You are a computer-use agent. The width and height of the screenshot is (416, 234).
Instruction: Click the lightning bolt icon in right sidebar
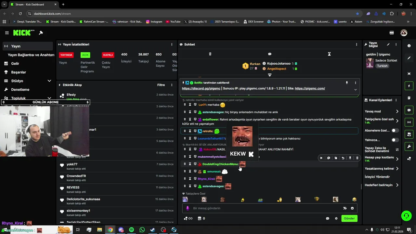409,86
